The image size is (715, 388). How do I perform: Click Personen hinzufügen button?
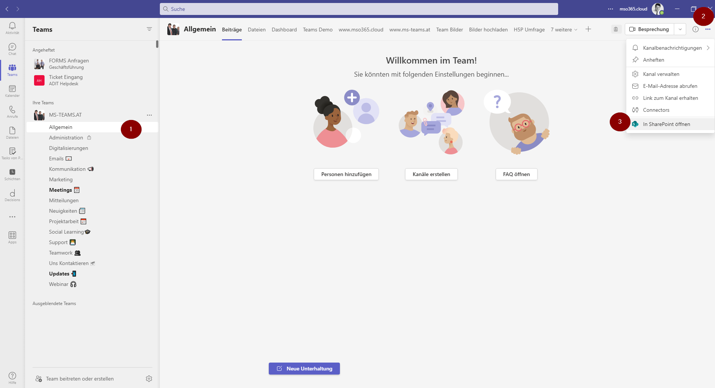tap(346, 174)
